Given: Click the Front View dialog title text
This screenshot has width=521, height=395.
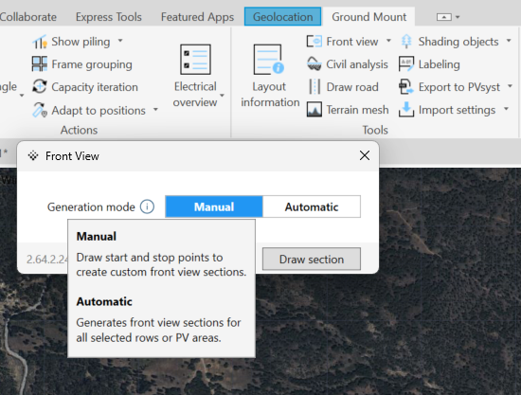Looking at the screenshot, I should click(72, 155).
